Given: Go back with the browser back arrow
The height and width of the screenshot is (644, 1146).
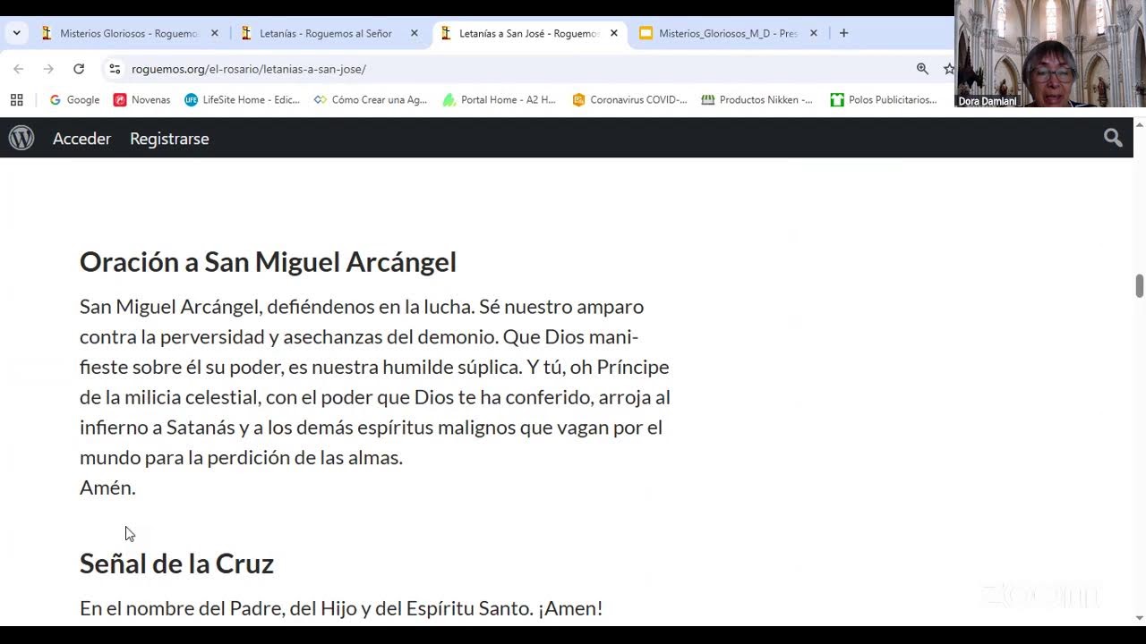Looking at the screenshot, I should [x=19, y=69].
